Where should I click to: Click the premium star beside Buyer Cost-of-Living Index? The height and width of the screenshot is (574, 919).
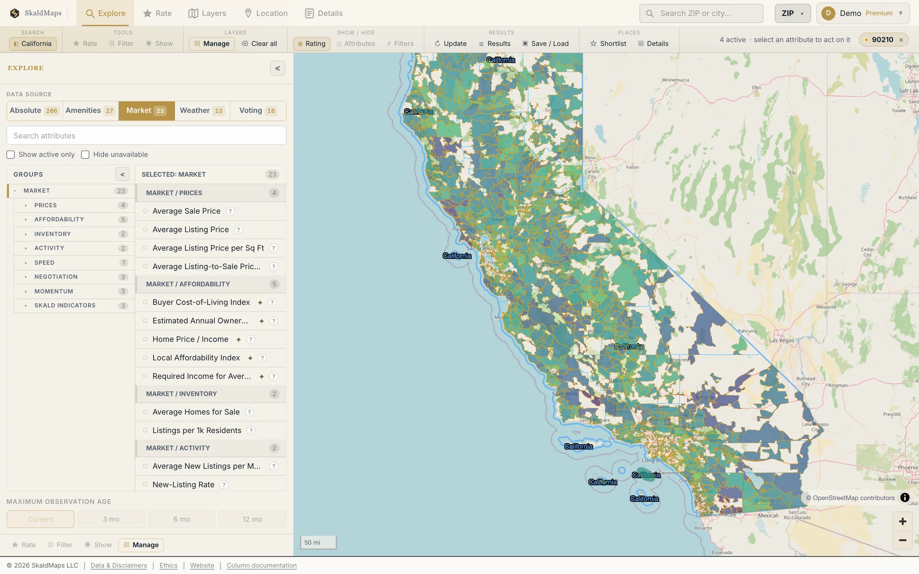coord(260,303)
